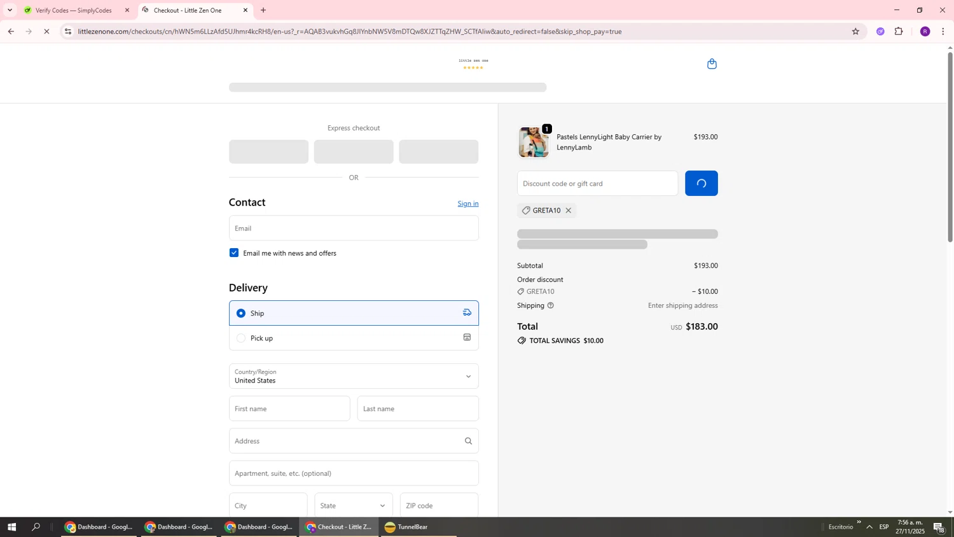The width and height of the screenshot is (954, 537).
Task: Open the Extensions puzzle icon
Action: (899, 31)
